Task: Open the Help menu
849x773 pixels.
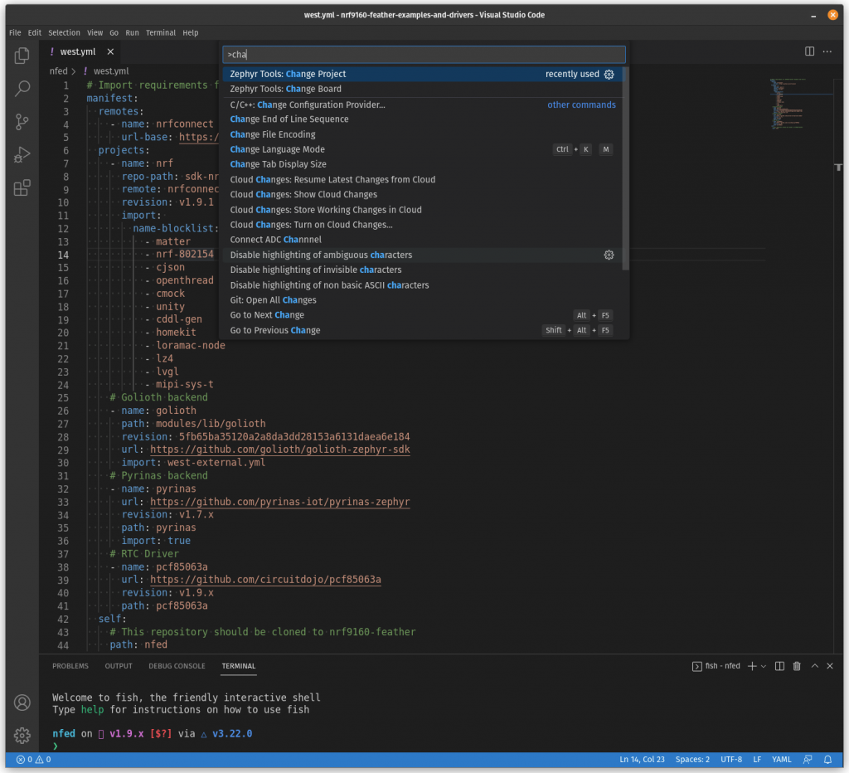Action: 190,32
